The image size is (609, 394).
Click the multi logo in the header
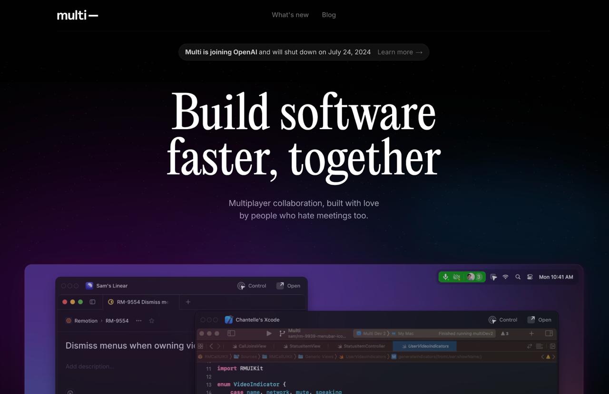click(x=78, y=15)
